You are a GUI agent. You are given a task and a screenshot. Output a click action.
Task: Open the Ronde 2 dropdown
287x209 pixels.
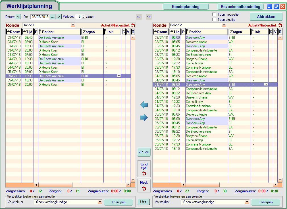(224, 25)
